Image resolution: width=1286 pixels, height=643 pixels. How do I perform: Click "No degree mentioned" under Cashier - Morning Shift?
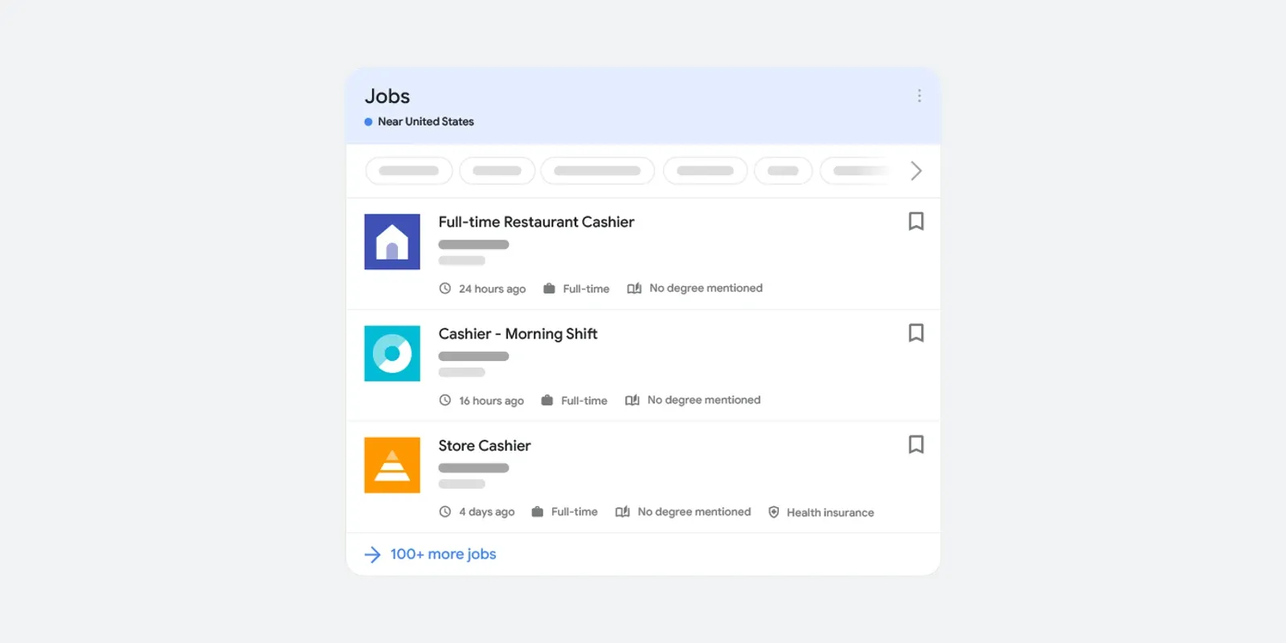704,400
